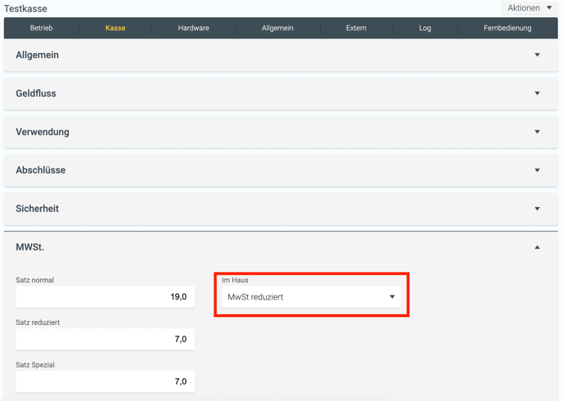This screenshot has width=563, height=401.
Task: Focus the Satz reduziert input field
Action: coord(105,339)
